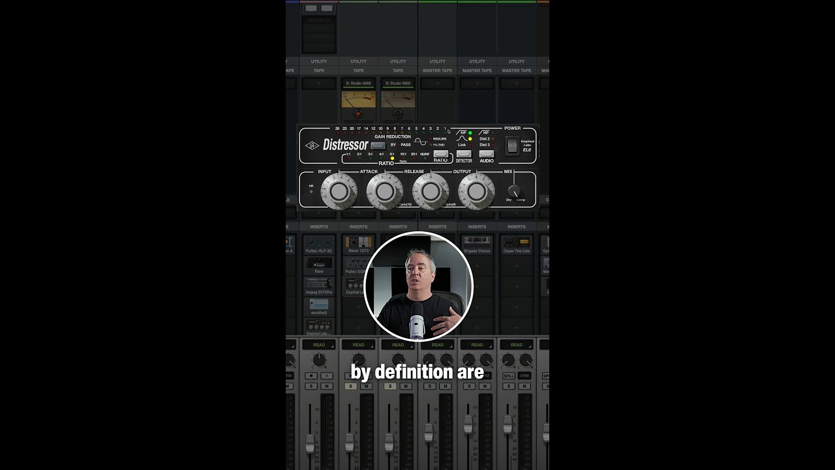The height and width of the screenshot is (470, 835).
Task: Click the pan knob on Pultec HLF-3C channel
Action: tap(319, 360)
